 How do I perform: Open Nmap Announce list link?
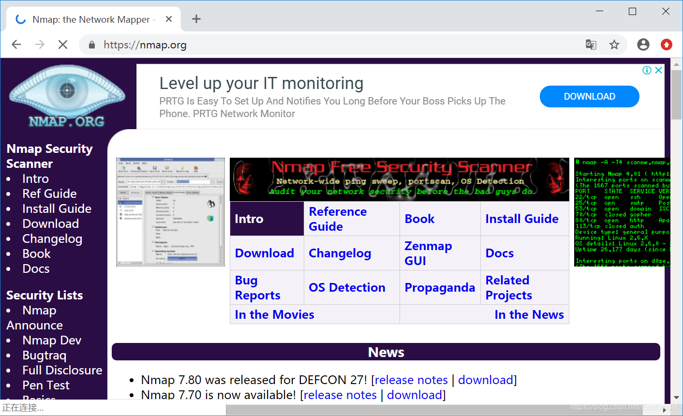(x=34, y=318)
